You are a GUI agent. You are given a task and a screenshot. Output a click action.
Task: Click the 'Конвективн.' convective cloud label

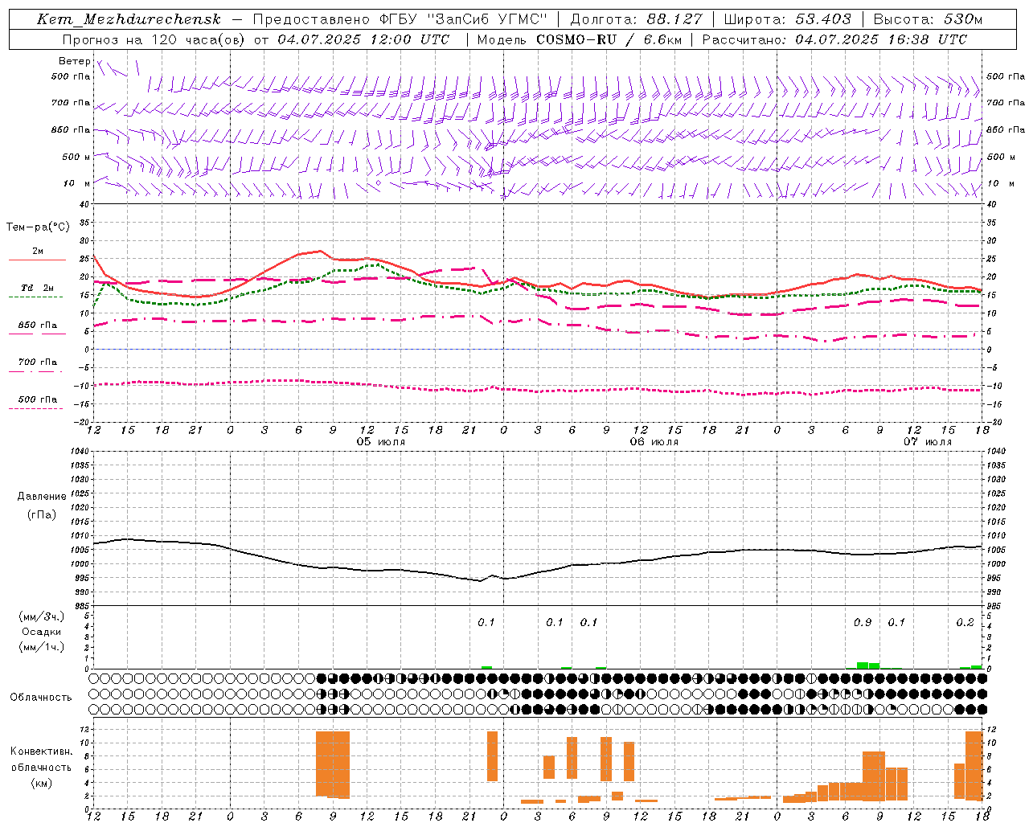41,751
